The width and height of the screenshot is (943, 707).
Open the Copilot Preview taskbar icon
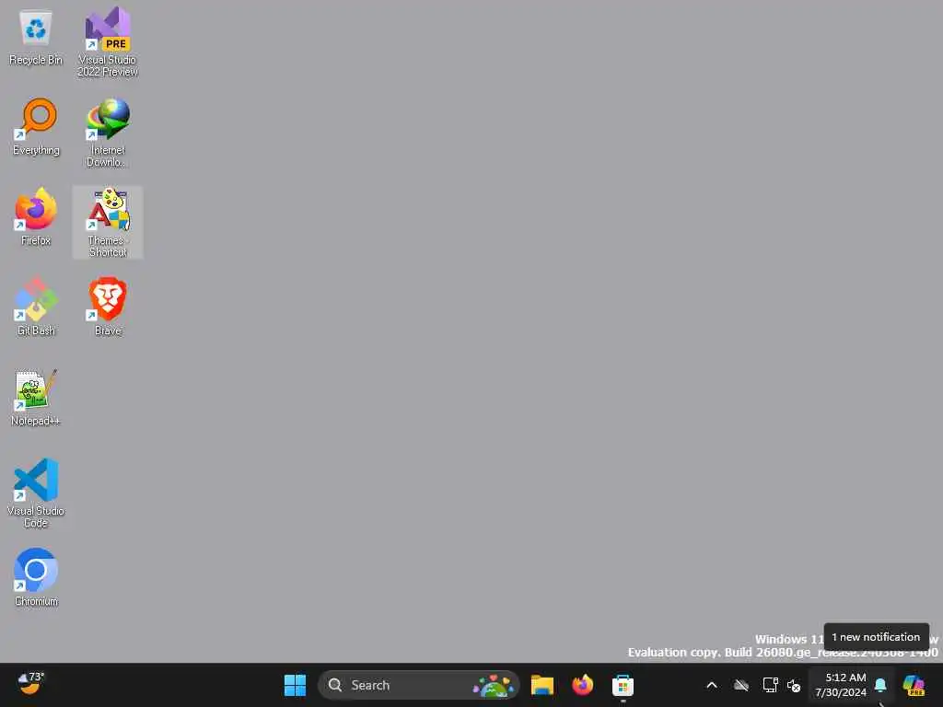click(914, 685)
